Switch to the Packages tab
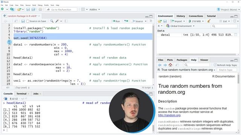The height and width of the screenshot is (135, 241). (182, 60)
